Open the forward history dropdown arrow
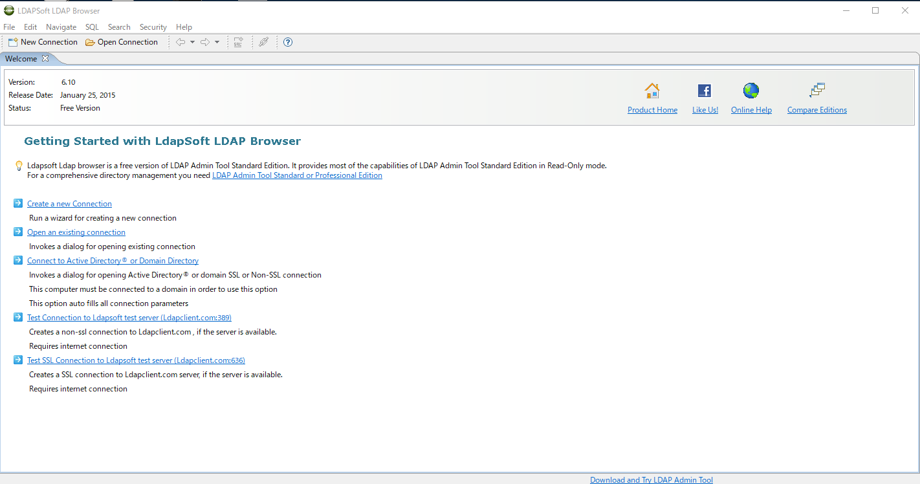This screenshot has width=920, height=484. click(217, 42)
